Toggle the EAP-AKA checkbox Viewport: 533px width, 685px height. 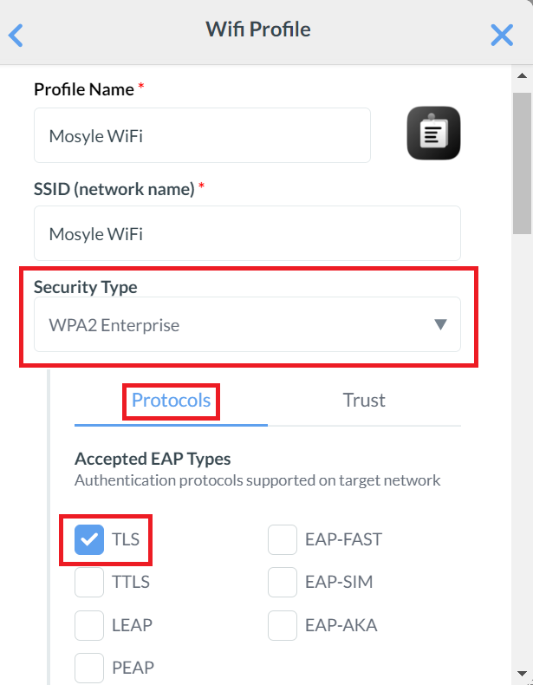(x=283, y=624)
